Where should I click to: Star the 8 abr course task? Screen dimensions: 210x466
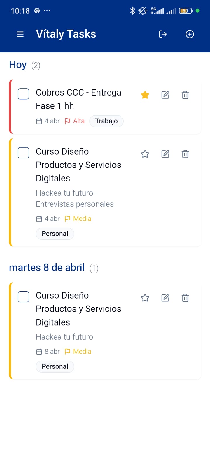tap(145, 298)
